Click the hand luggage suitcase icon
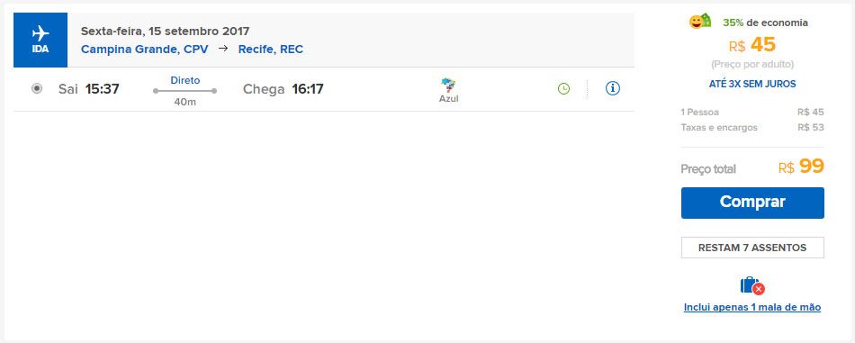Screen dimensions: 855x343 point(751,285)
